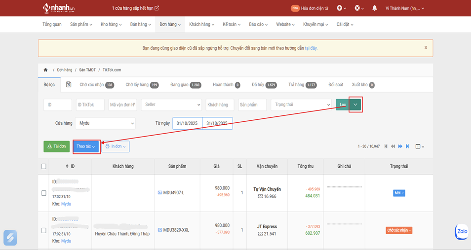Switch to the Chờ xác nhận tab
The image size is (471, 250).
point(97,85)
